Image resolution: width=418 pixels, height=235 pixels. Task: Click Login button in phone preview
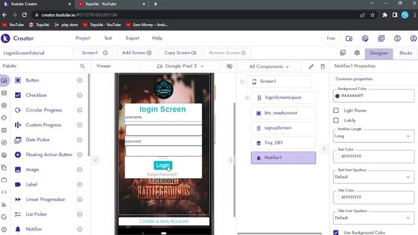tap(163, 165)
